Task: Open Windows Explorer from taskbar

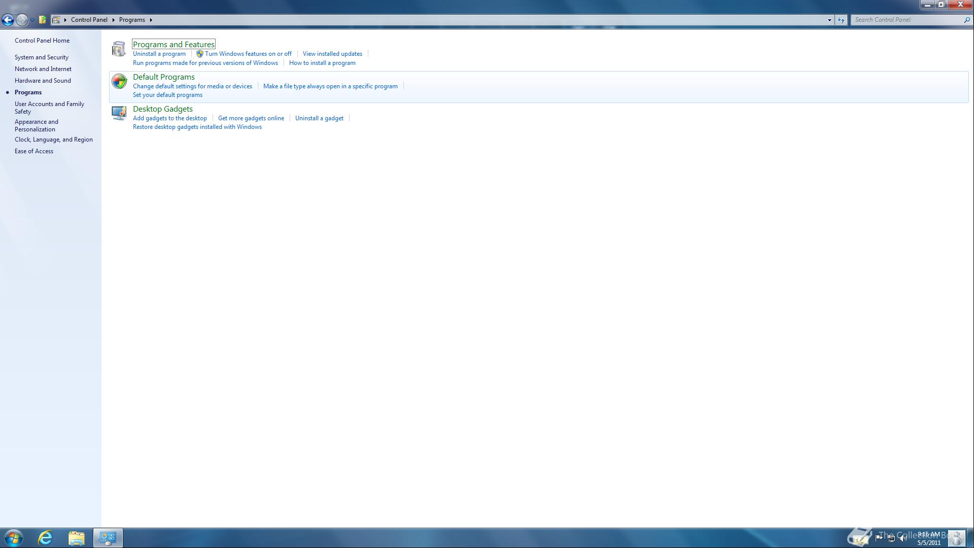Action: (77, 538)
